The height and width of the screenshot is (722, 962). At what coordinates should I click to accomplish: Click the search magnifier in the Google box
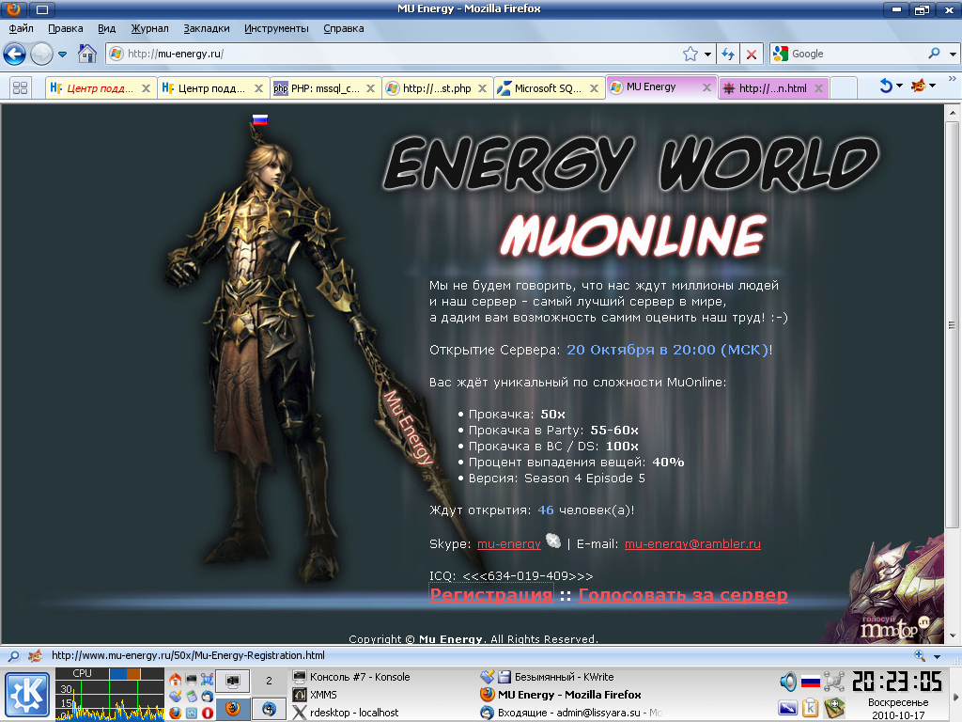934,54
